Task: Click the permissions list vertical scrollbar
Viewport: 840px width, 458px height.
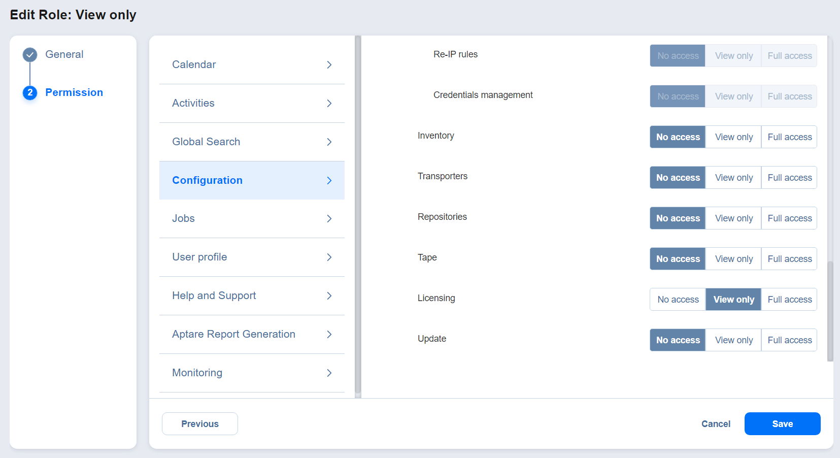Action: 830,311
